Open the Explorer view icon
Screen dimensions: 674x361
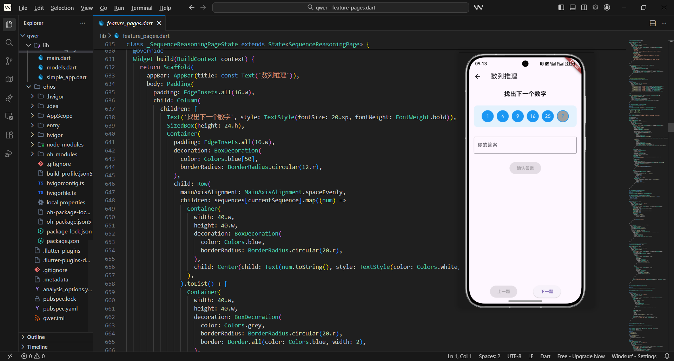coord(9,24)
